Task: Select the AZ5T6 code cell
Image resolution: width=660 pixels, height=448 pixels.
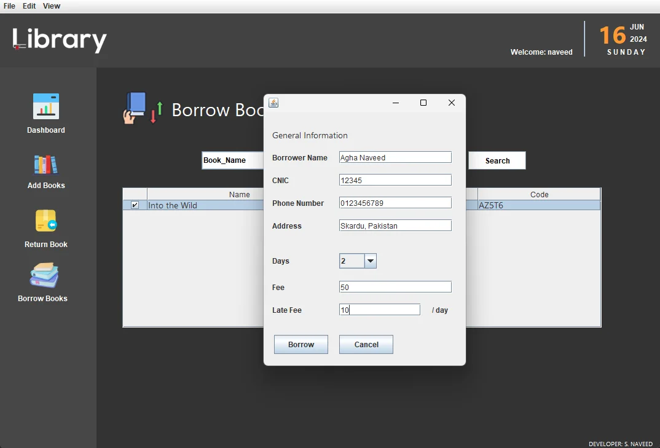Action: [539, 205]
